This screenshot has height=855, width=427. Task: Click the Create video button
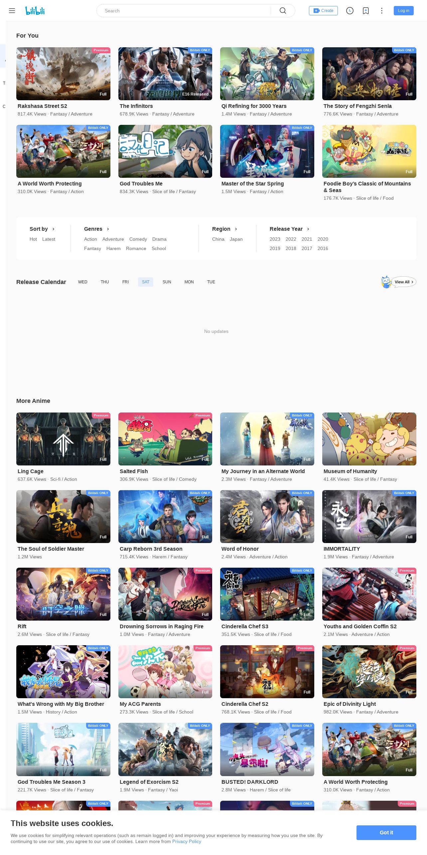[323, 11]
